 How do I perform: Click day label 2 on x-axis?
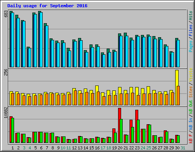click(x=18, y=148)
